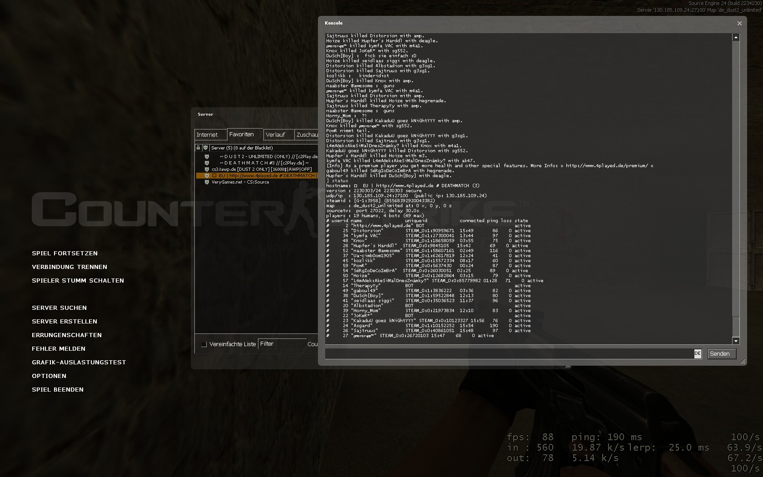Click the Senden button in console
The image size is (763, 477).
(722, 353)
